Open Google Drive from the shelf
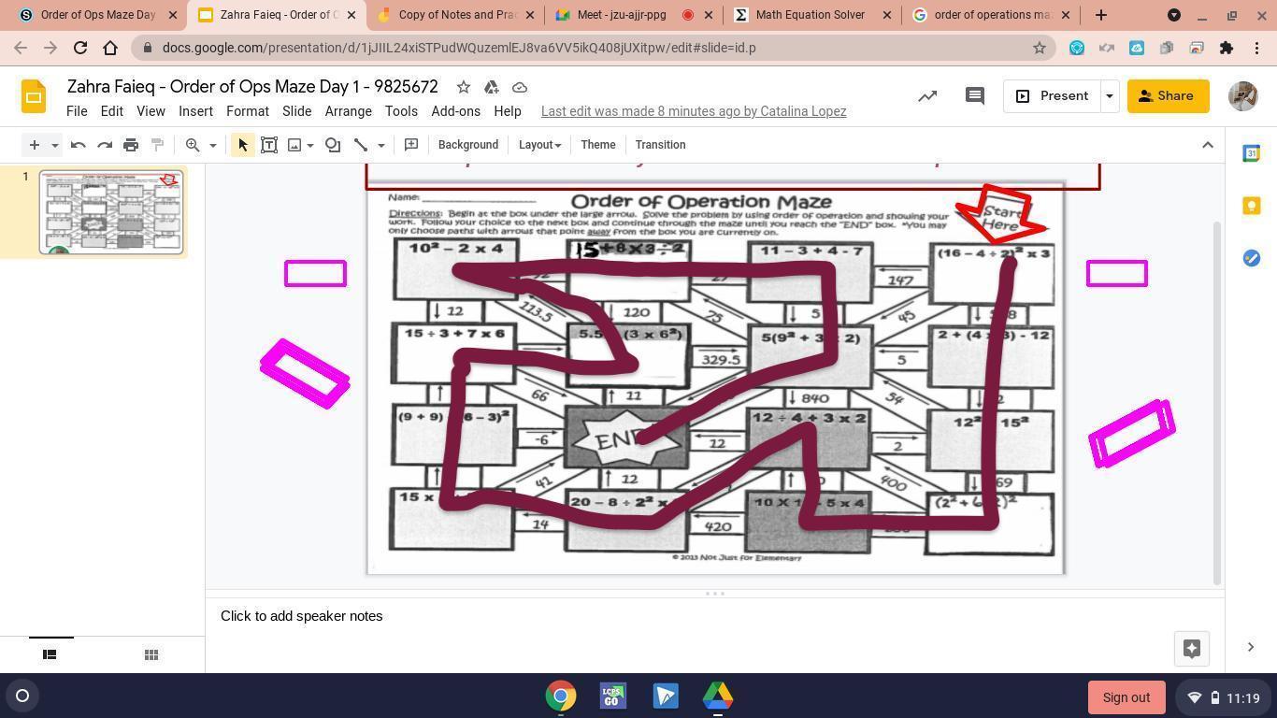Screen dimensions: 1277x718 (x=718, y=696)
